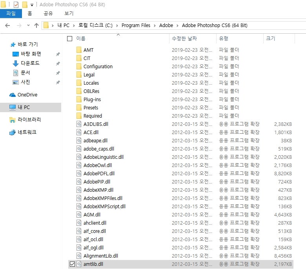Go back with the left arrow
Image resolution: width=306 pixels, height=269 pixels.
pos(7,25)
